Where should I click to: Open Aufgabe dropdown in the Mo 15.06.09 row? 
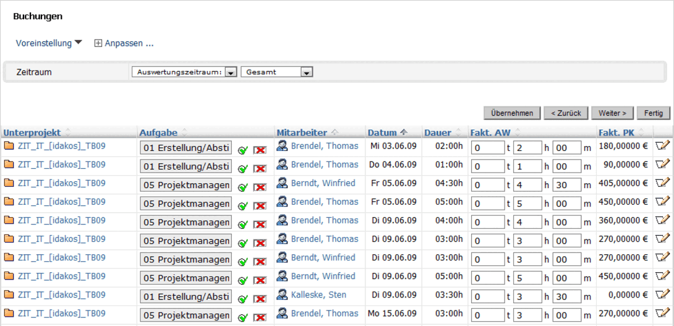186,315
